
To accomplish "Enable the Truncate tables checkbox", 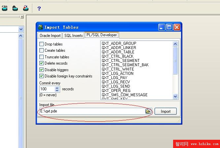I will coord(41,57).
